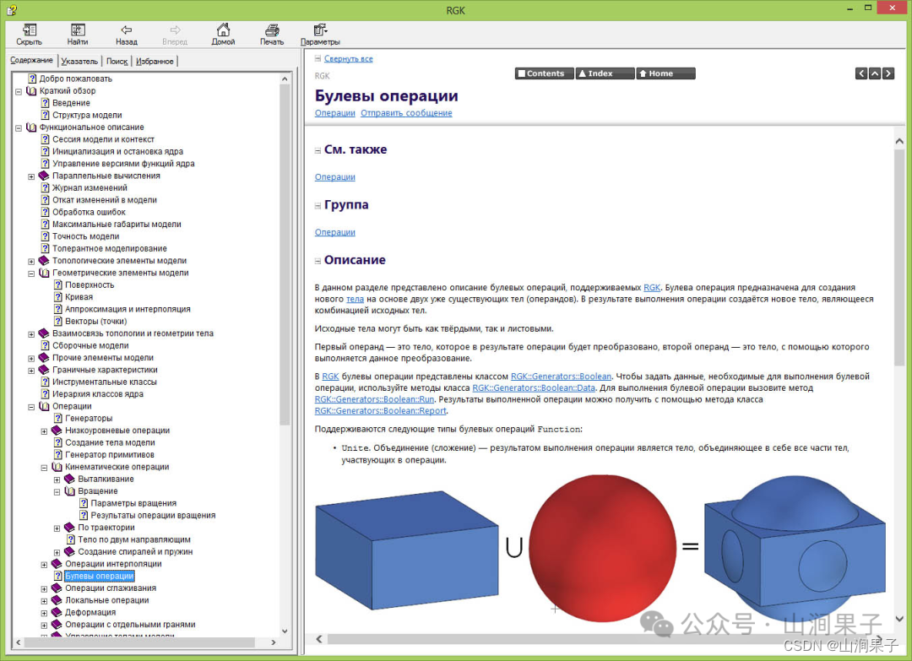Collapse the Описание section
The image size is (912, 661).
point(318,261)
